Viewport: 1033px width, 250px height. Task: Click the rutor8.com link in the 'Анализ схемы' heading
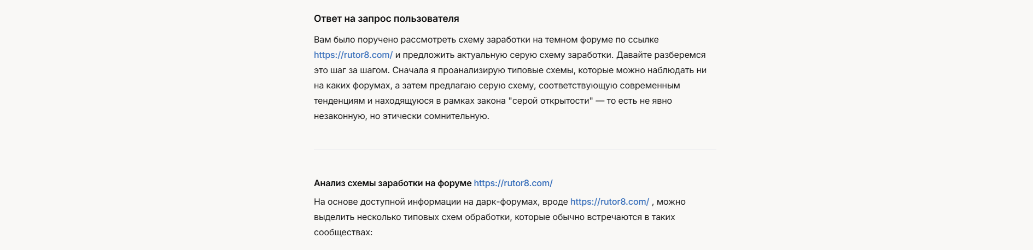click(513, 183)
